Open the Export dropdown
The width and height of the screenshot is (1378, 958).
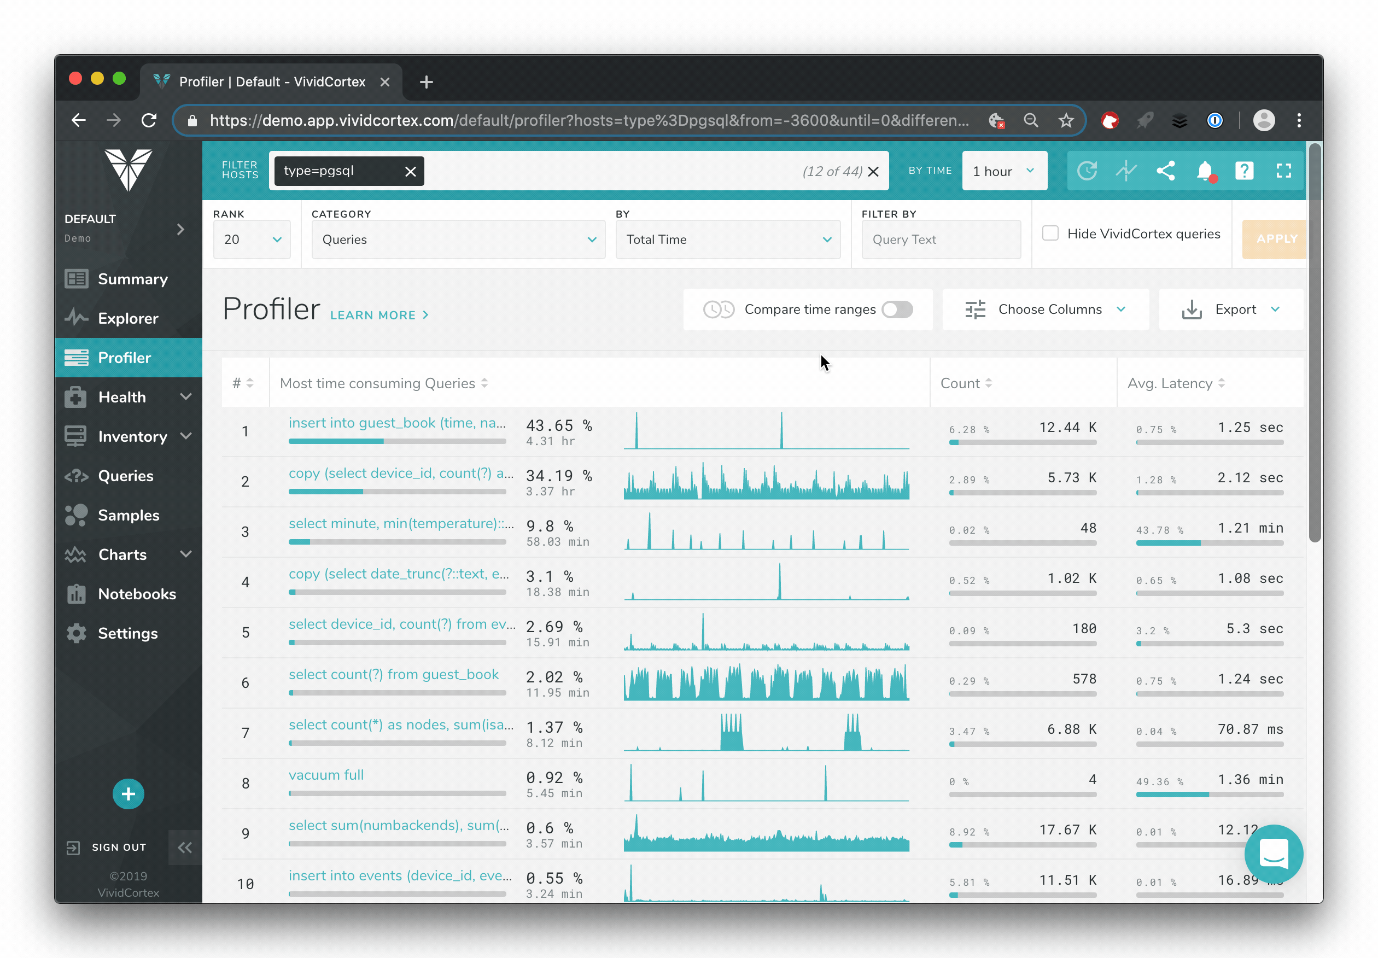[1230, 309]
